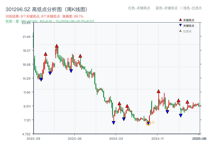The image size is (222, 167).
Task: Click the 2024-03 x-axis date label
Action: pyautogui.click(x=116, y=138)
